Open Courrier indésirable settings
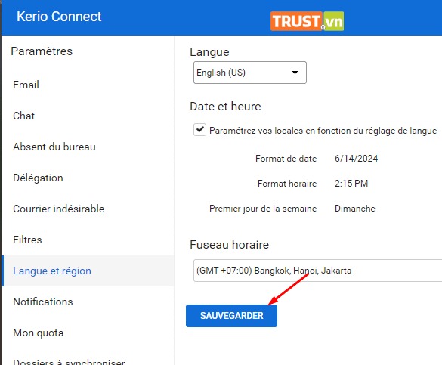 pos(59,209)
